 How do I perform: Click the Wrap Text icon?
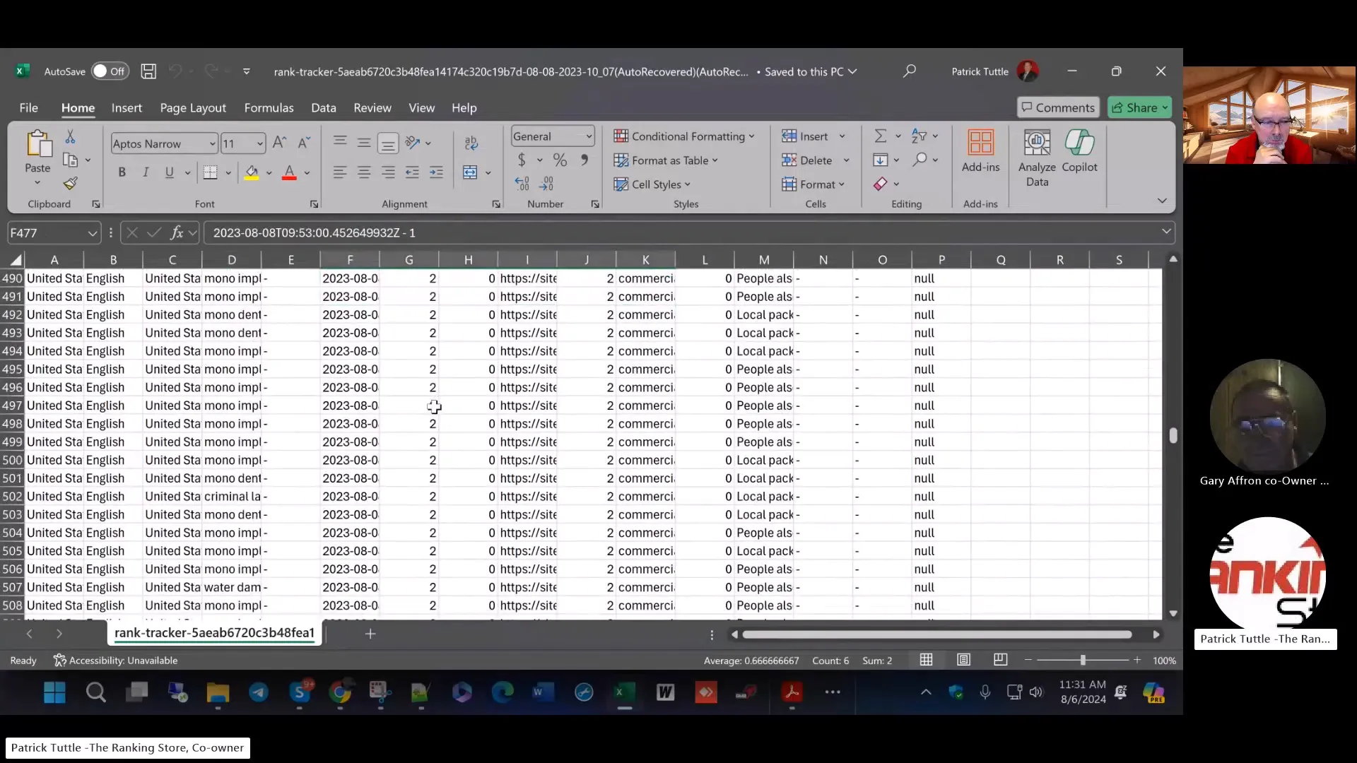(471, 143)
